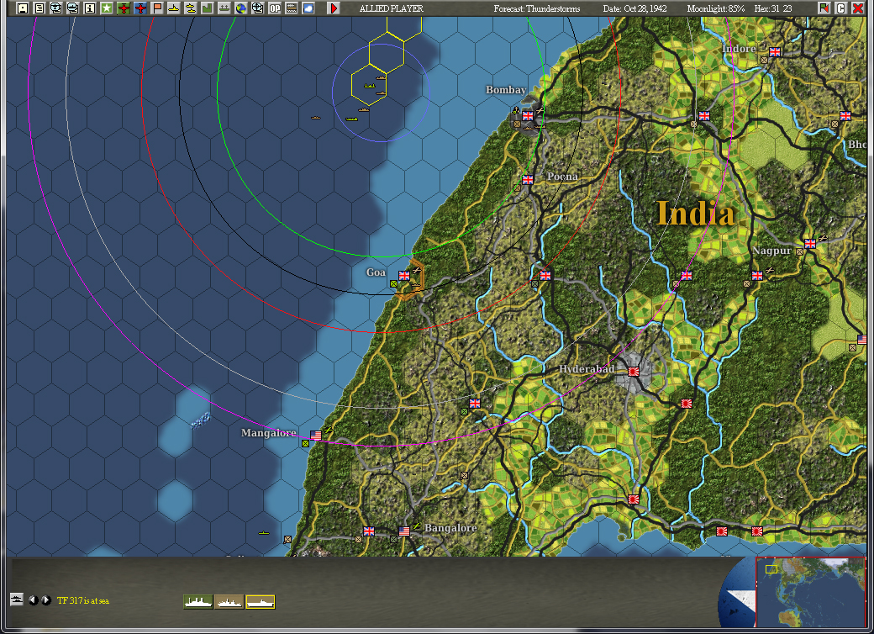Click the 'TF 317 is at sea' text

point(83,600)
